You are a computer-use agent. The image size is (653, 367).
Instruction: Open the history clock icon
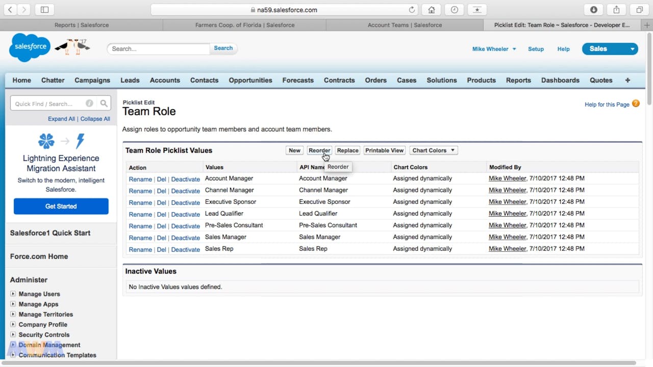[x=454, y=10]
